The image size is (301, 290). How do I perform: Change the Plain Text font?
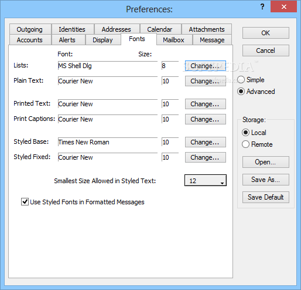point(206,81)
